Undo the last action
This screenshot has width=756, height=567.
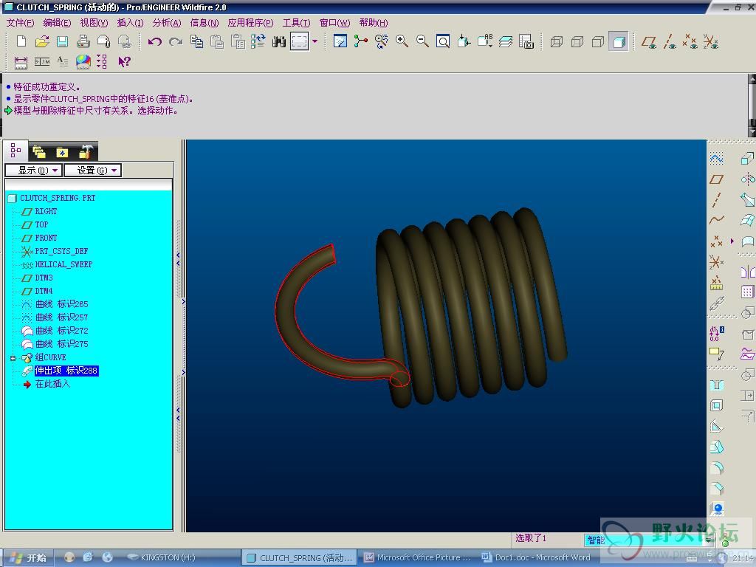pyautogui.click(x=155, y=41)
